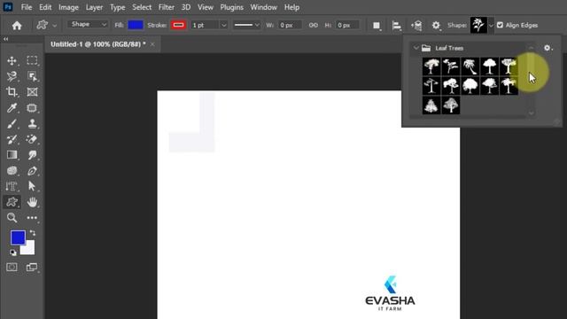Open the Image menu
Viewport: 567px width, 319px height.
[x=68, y=7]
